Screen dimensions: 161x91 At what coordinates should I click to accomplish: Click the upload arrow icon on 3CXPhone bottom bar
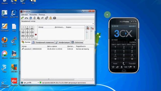117,67
